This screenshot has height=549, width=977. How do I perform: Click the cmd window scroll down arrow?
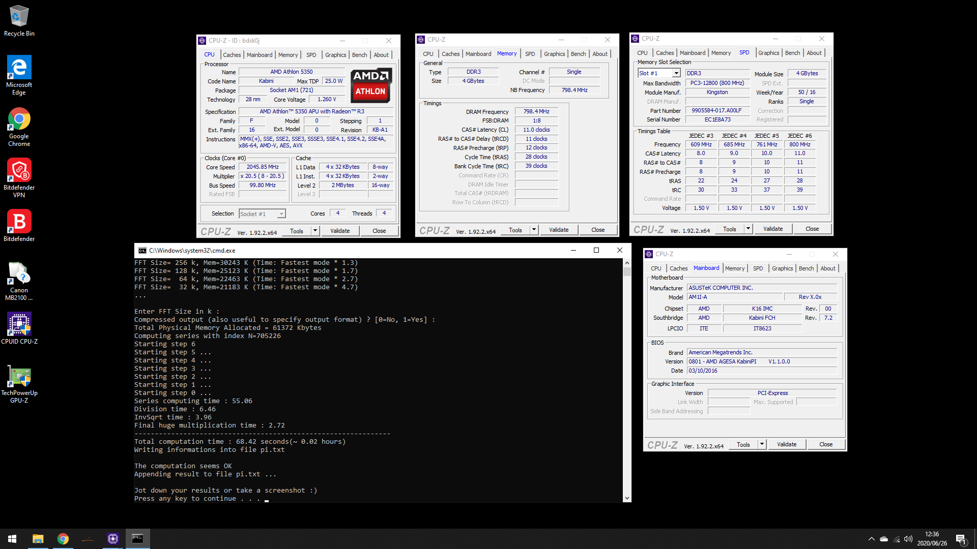(627, 498)
